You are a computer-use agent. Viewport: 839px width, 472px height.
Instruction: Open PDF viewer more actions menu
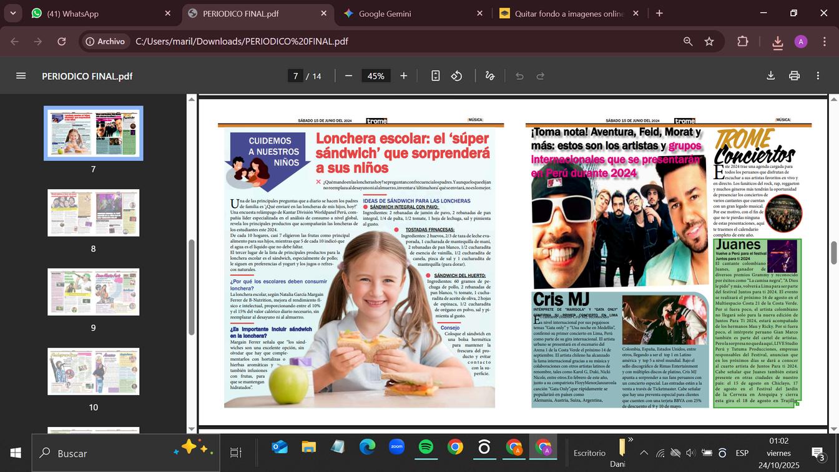click(818, 76)
